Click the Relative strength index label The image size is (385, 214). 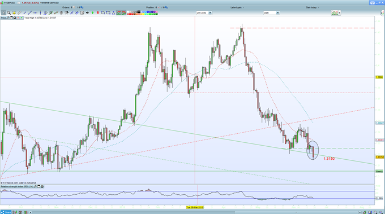[x=17, y=186]
